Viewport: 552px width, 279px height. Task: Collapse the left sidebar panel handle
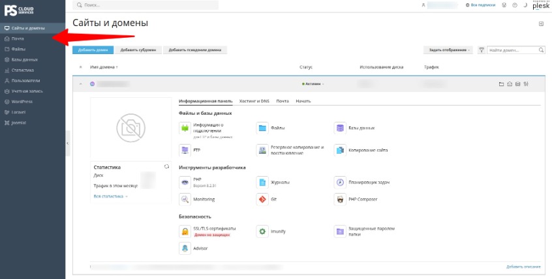pos(68,143)
